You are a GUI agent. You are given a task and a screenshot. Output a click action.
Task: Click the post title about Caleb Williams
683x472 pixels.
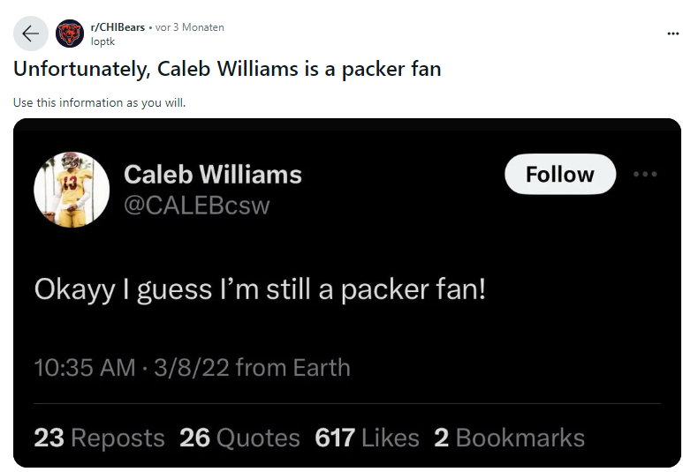tap(227, 69)
